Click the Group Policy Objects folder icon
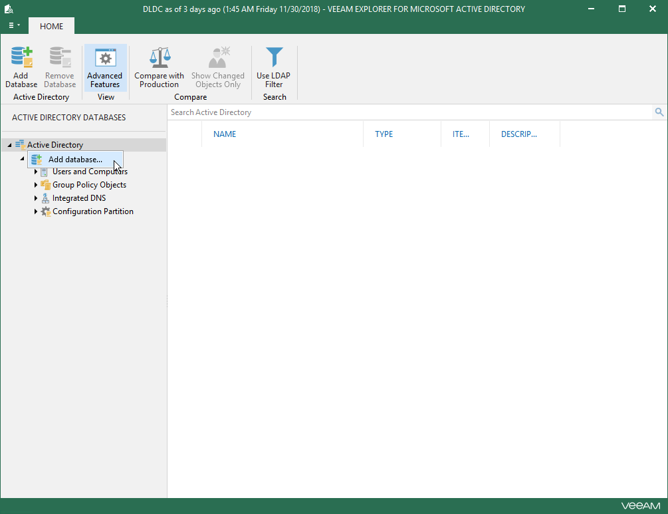668x514 pixels. [46, 185]
